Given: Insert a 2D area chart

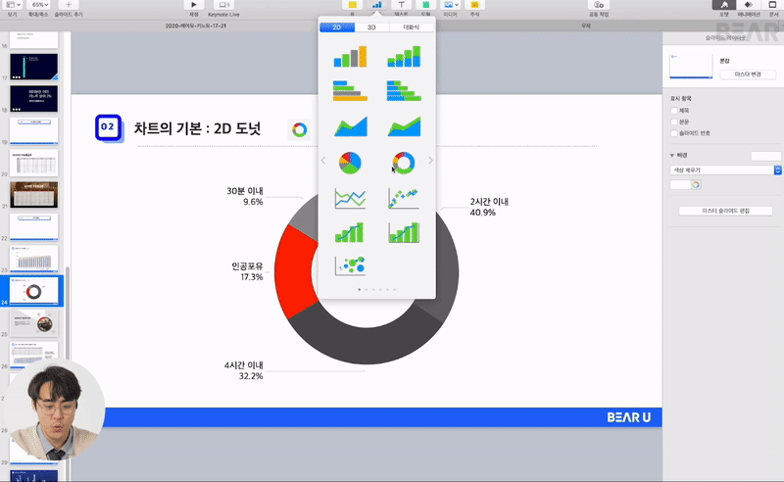Looking at the screenshot, I should click(x=350, y=126).
